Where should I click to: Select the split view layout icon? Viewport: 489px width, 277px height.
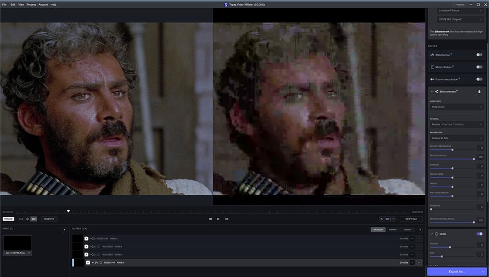tap(28, 219)
